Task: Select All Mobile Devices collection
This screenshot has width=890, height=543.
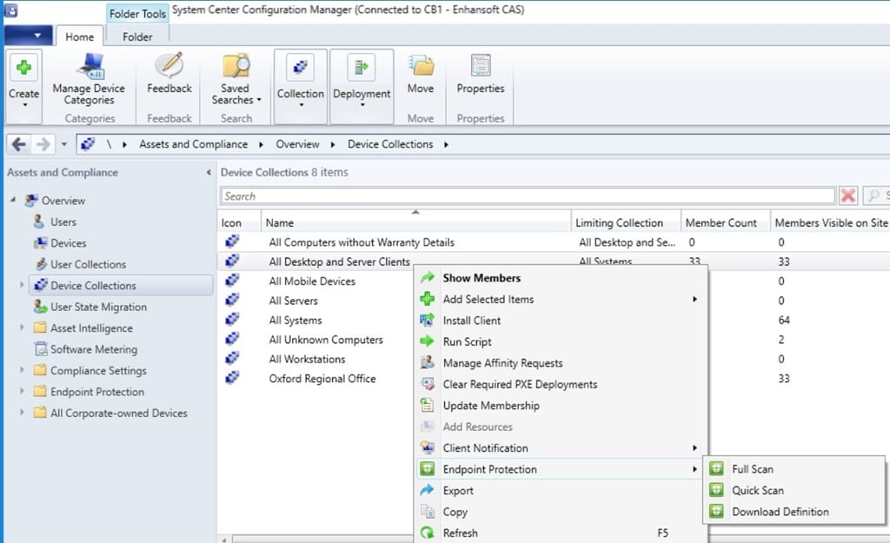Action: [x=312, y=281]
